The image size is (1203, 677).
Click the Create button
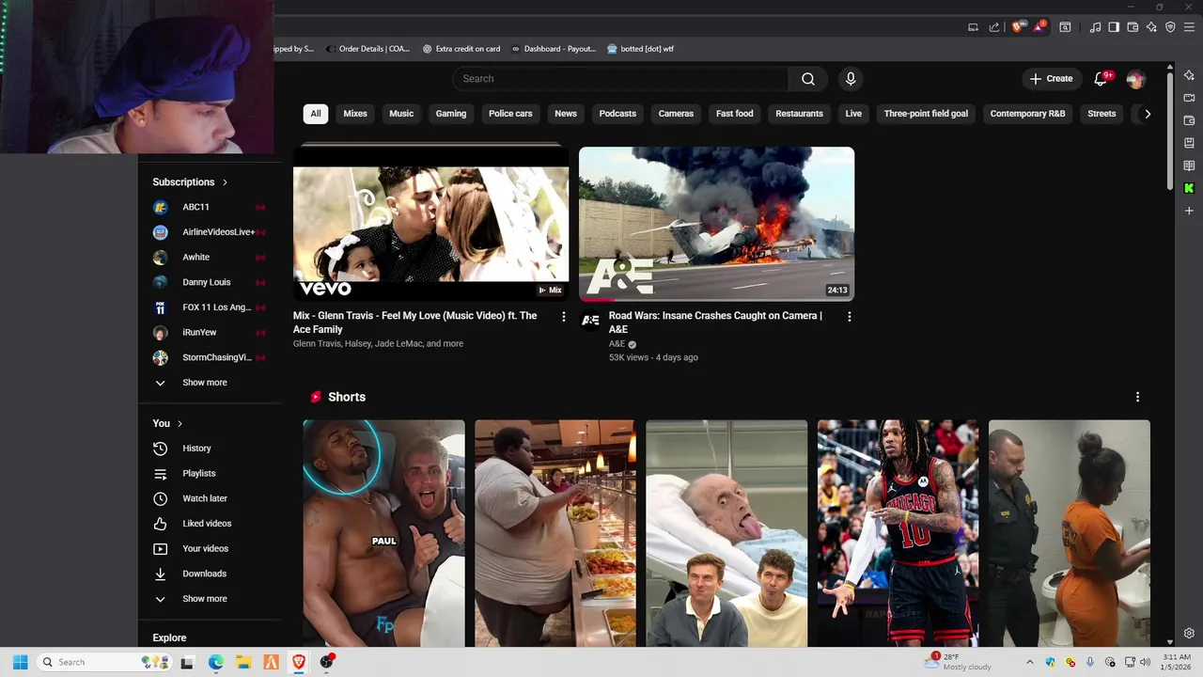click(x=1051, y=79)
